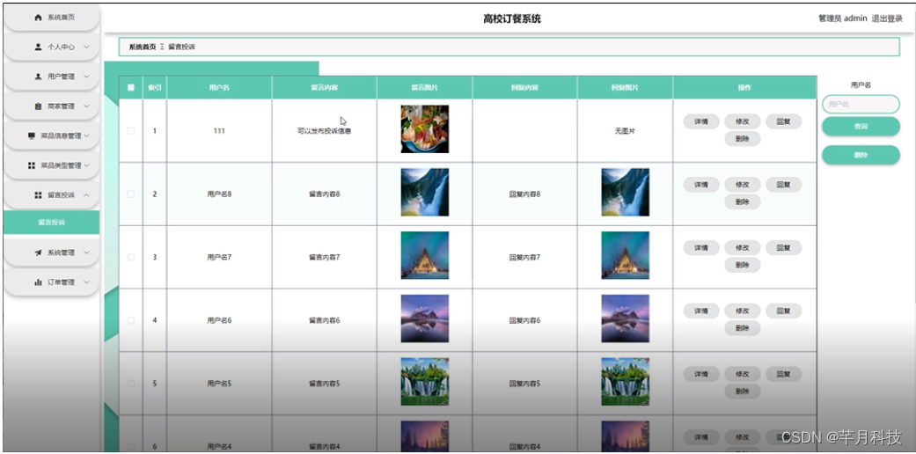Click the 回复内容8 cell
Screen dimensions: 916x454
click(524, 194)
